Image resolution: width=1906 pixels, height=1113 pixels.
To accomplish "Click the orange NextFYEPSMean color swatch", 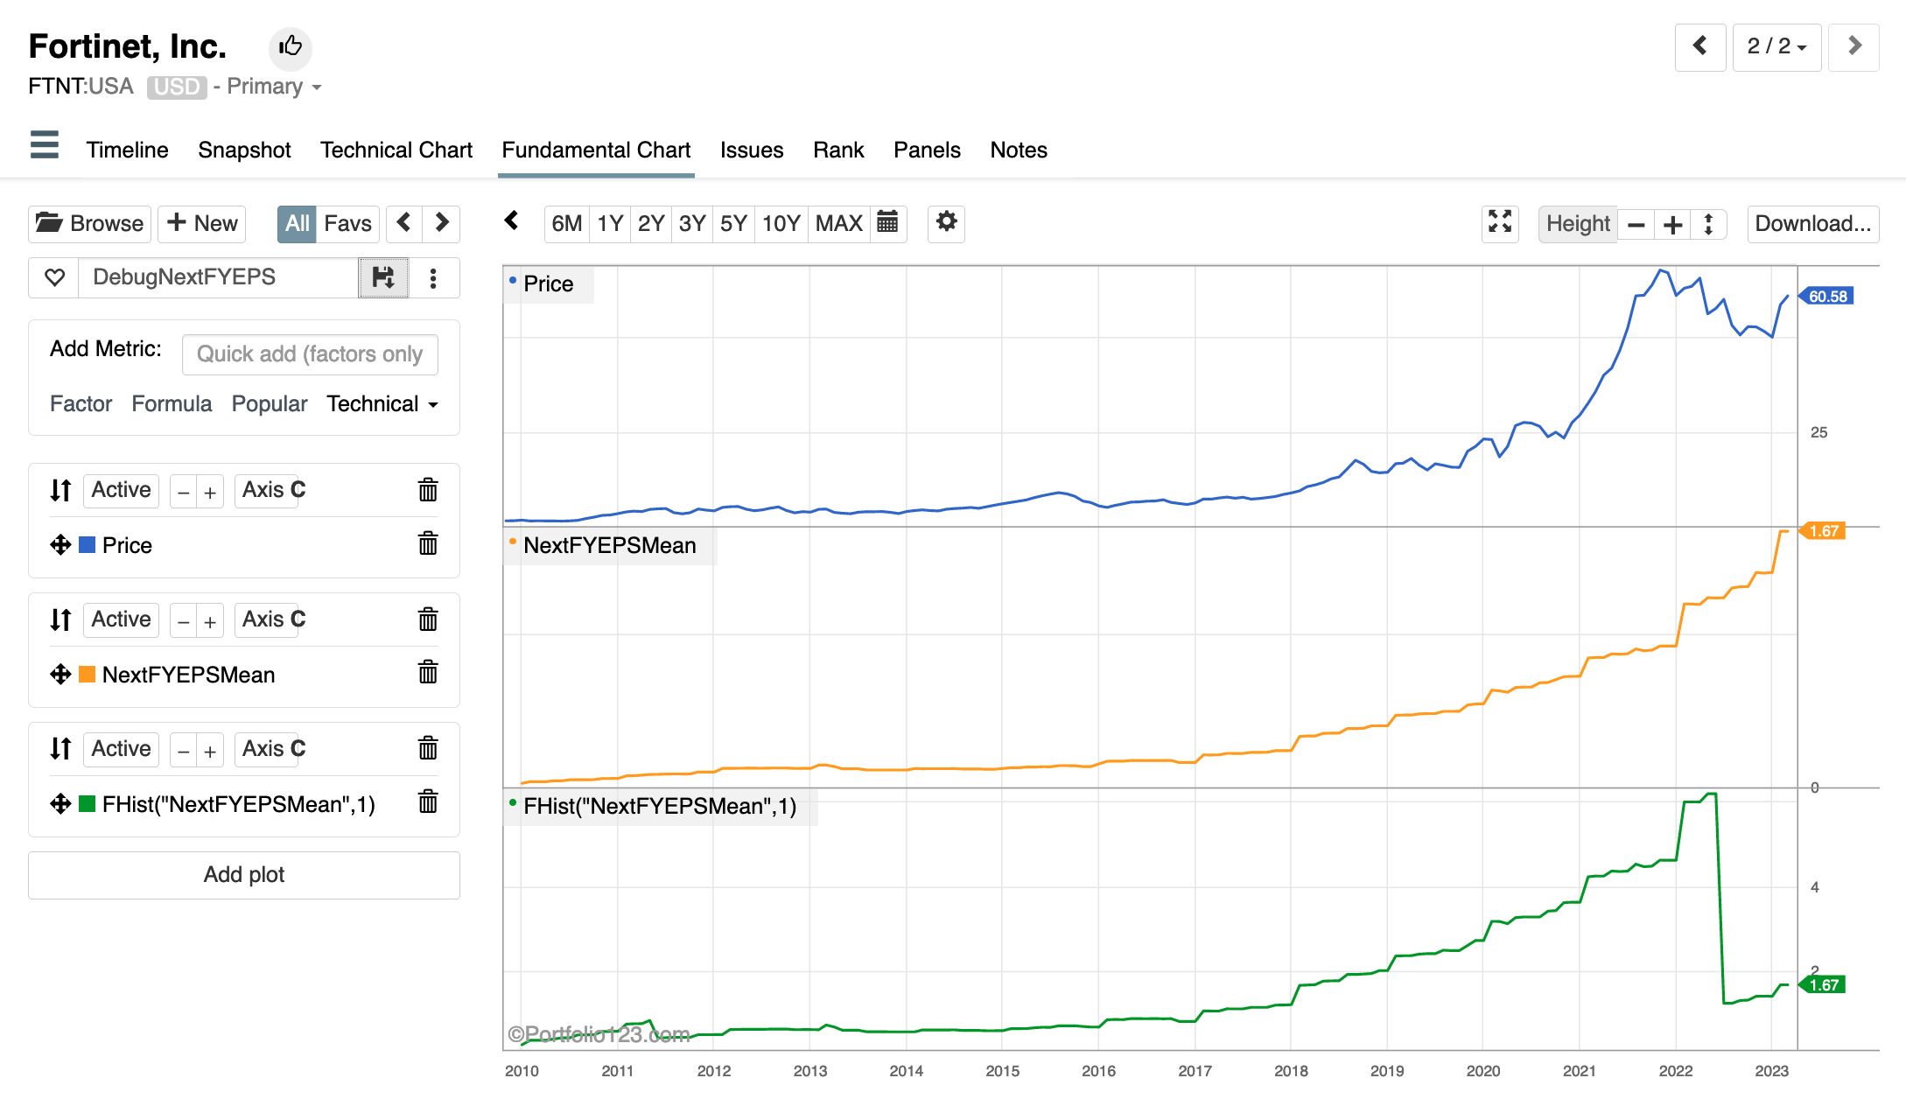I will pos(88,675).
